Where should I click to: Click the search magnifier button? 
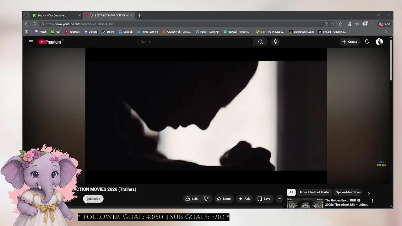[x=261, y=42]
